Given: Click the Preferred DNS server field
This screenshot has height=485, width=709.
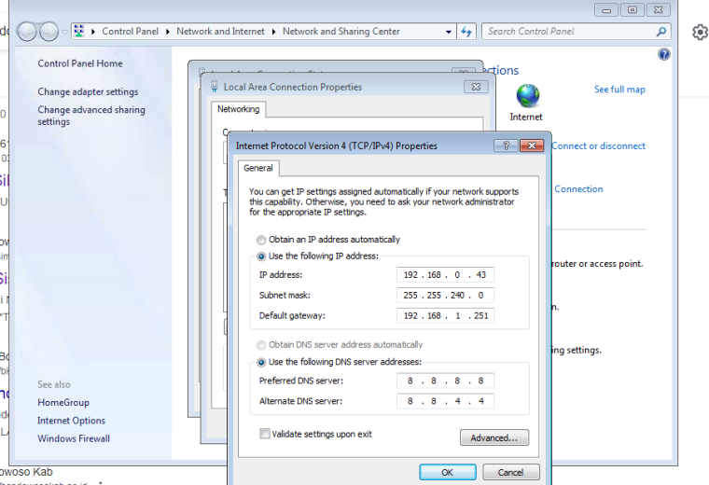Looking at the screenshot, I should (445, 381).
